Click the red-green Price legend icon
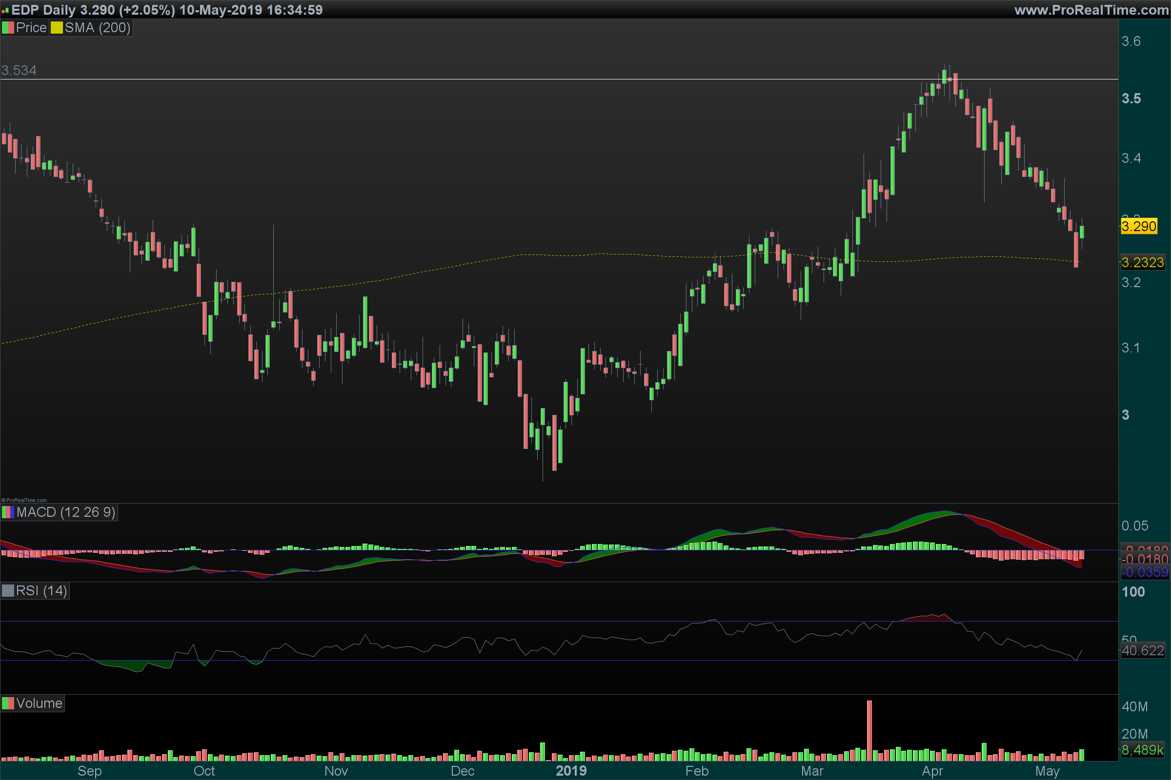Screen dimensions: 1171x780 (8, 28)
